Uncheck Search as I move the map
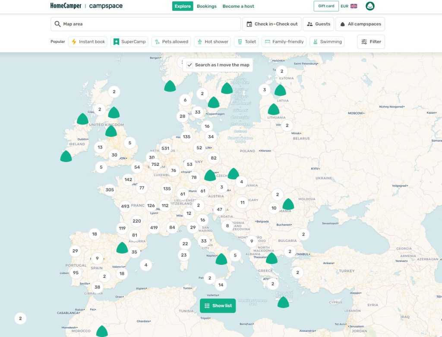The width and height of the screenshot is (442, 337). [190, 65]
